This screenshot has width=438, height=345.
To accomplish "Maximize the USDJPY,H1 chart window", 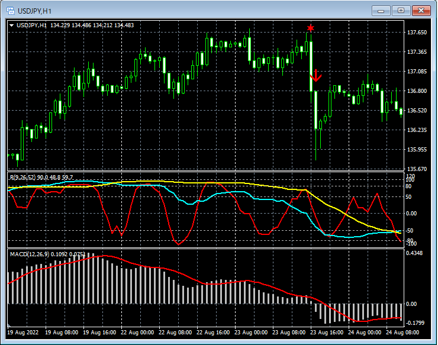I will 402,11.
